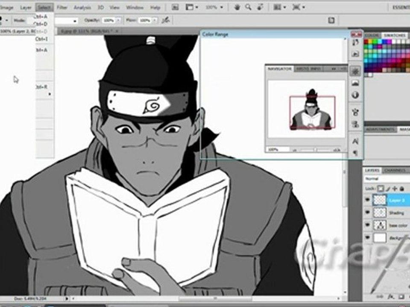410x307 pixels.
Task: Open the Paragraph panel dock icon
Action: pos(355,153)
